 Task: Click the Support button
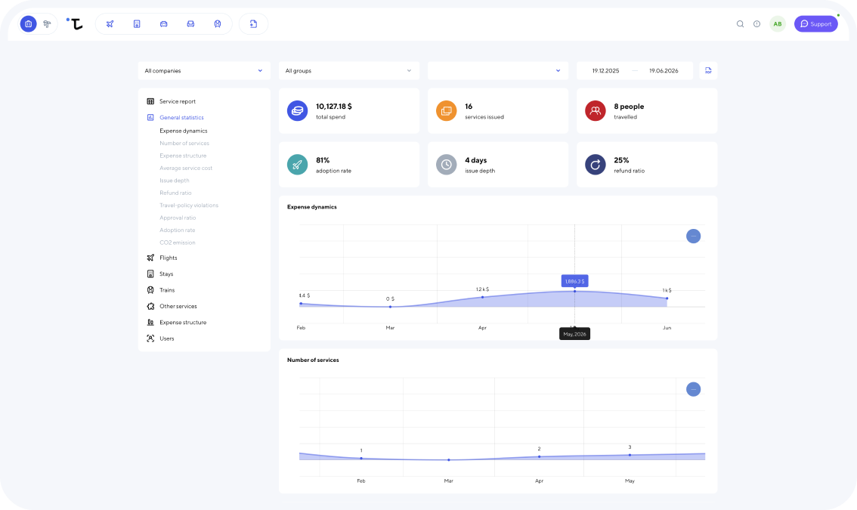816,24
